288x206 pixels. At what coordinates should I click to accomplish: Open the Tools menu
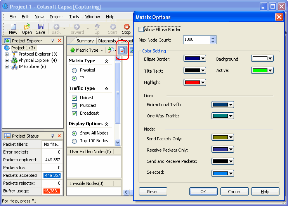[74, 17]
